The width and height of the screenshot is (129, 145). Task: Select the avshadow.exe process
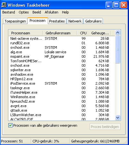(62, 74)
